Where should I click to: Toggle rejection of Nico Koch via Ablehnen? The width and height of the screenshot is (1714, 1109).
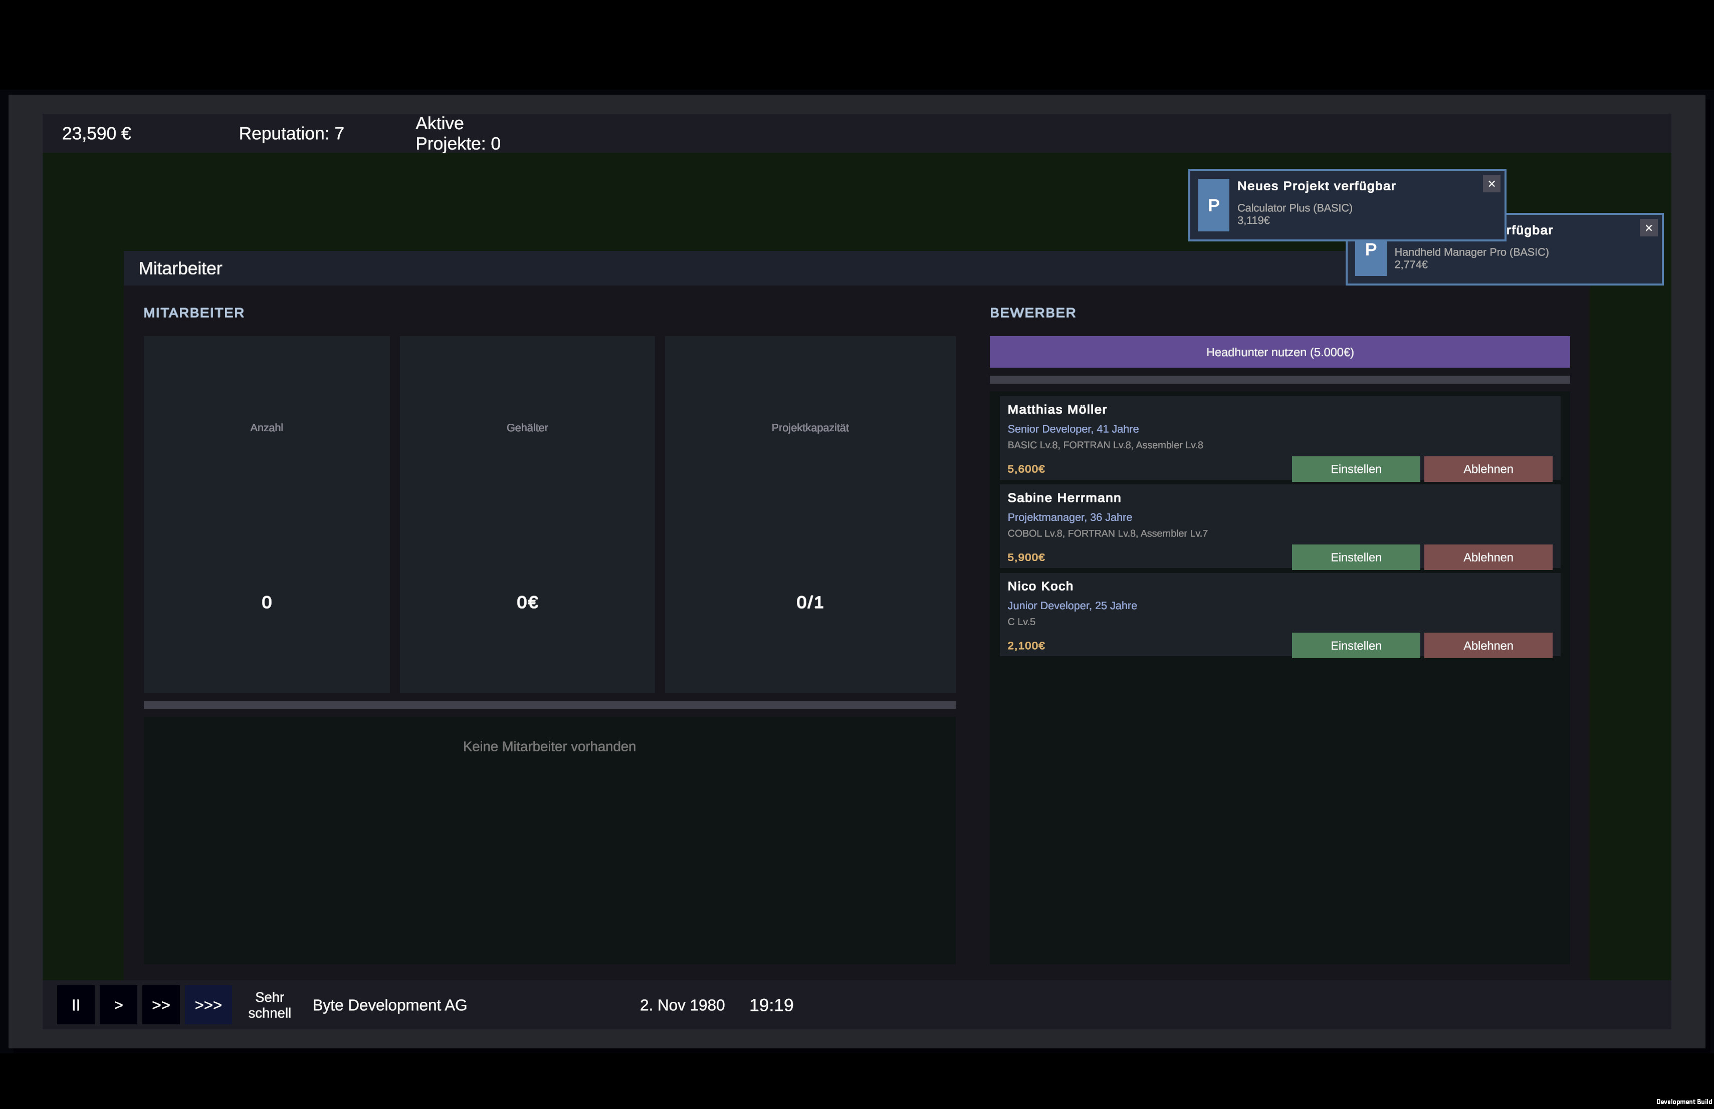click(1488, 645)
